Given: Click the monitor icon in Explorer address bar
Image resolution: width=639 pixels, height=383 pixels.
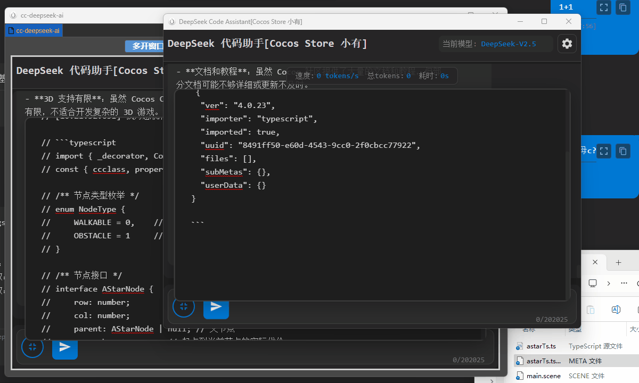Looking at the screenshot, I should pyautogui.click(x=593, y=283).
